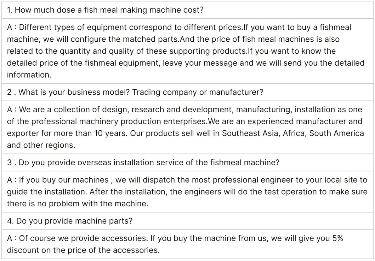The image size is (375, 261).
Task: Click 'discount on the price of the accessories' line
Action: (83, 250)
